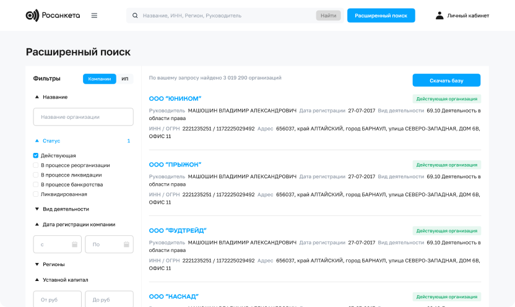Open the ООО "ЮНИКОМ" company link
515x307 pixels.
(x=175, y=98)
